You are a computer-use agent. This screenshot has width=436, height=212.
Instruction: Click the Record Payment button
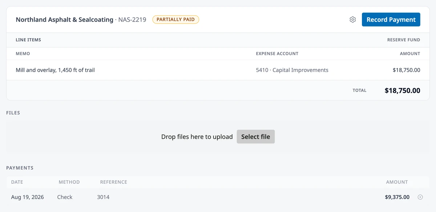click(391, 20)
